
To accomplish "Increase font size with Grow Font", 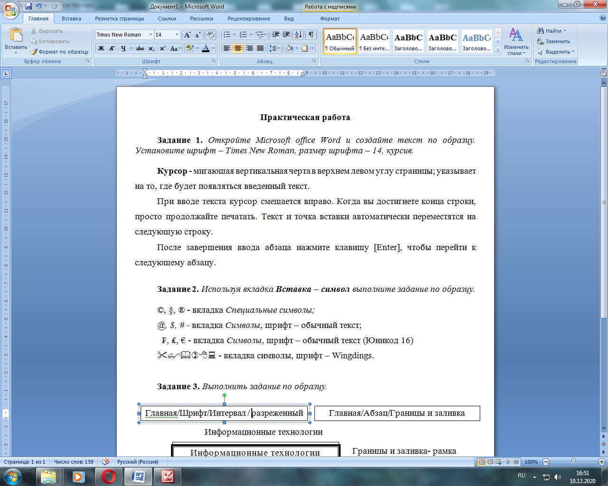I will coord(187,35).
